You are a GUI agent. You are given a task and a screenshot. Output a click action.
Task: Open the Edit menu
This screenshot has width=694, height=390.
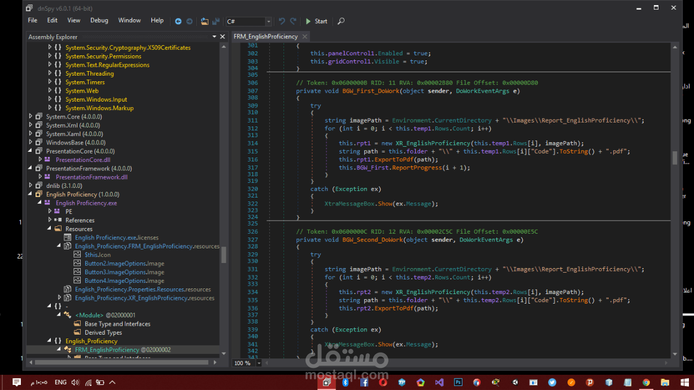[53, 20]
